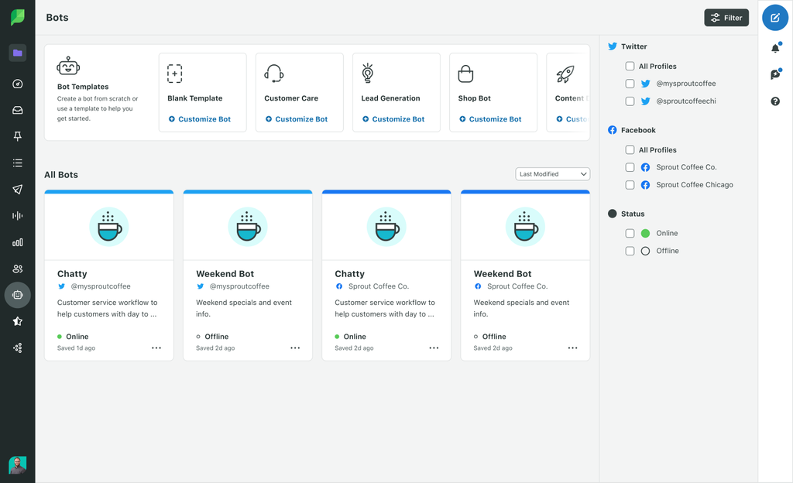Open the Last Modified sort dropdown
793x483 pixels.
click(x=552, y=173)
